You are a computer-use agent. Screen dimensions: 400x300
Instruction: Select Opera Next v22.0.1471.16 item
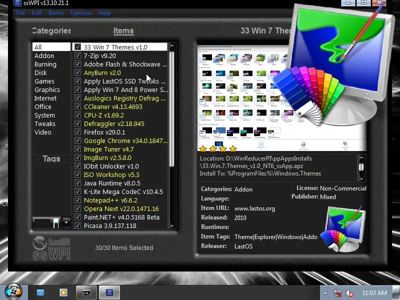(121, 208)
